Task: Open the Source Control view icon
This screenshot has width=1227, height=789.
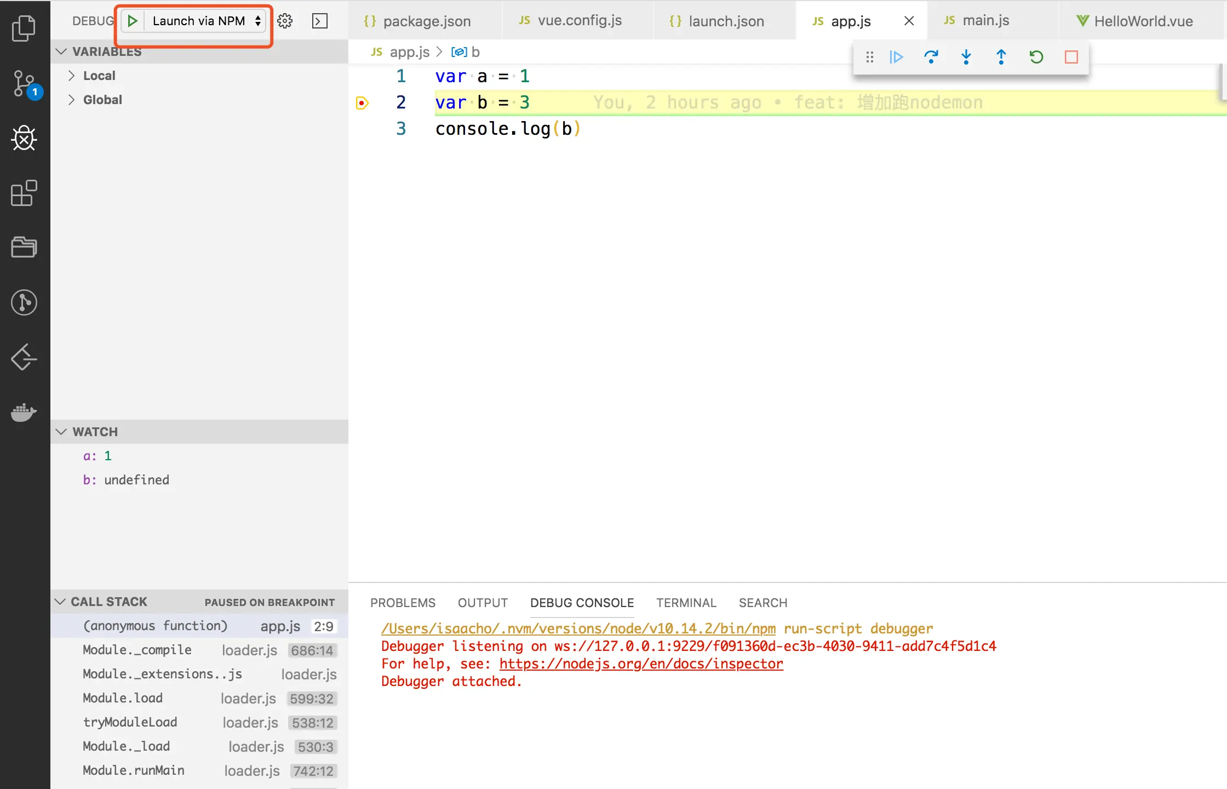Action: [24, 84]
